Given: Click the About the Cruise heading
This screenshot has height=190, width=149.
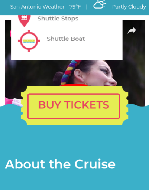Looking at the screenshot, I should (x=60, y=164).
